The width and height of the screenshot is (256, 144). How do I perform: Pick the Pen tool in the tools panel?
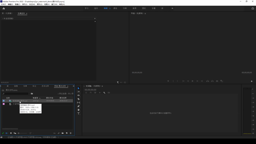point(79,106)
